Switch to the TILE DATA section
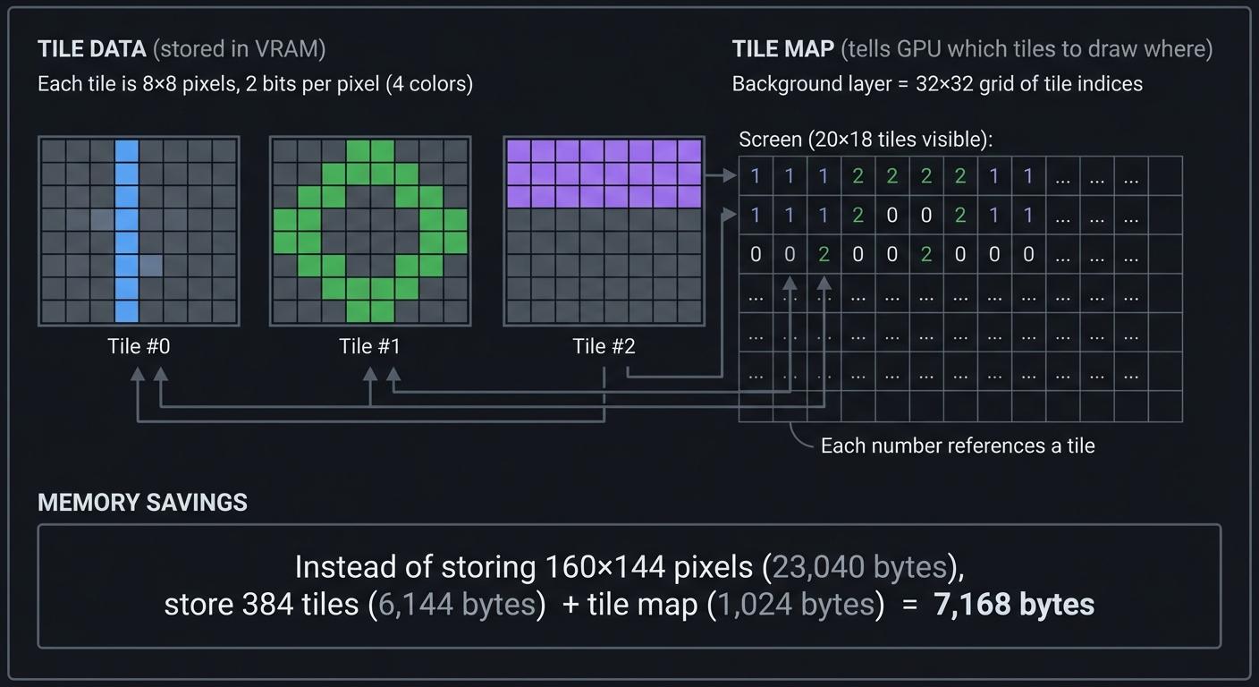Image resolution: width=1259 pixels, height=687 pixels. 91,49
